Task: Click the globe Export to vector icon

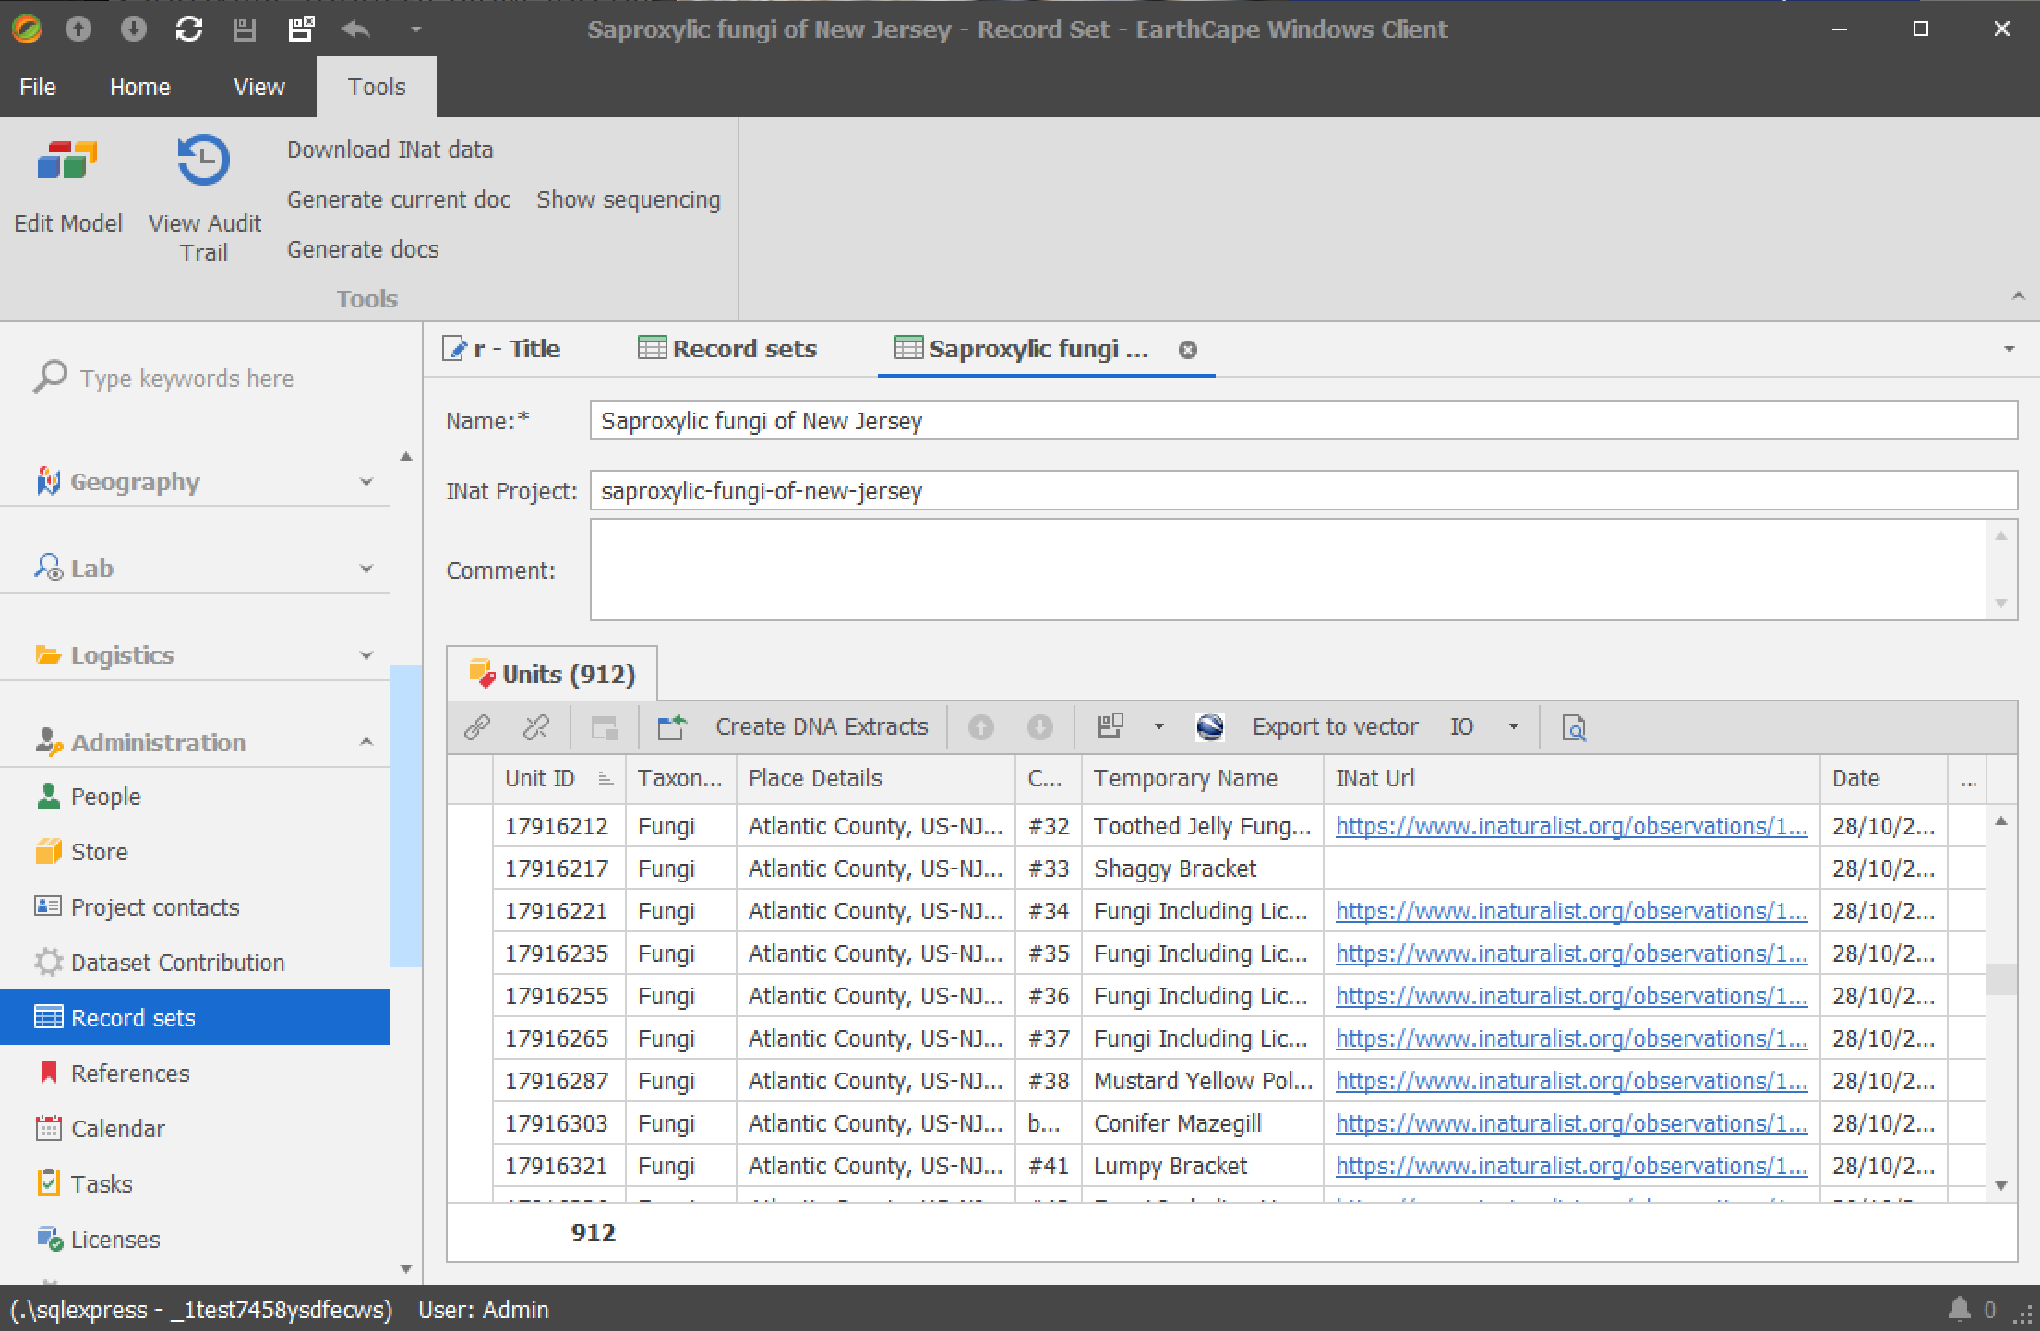Action: (1210, 727)
